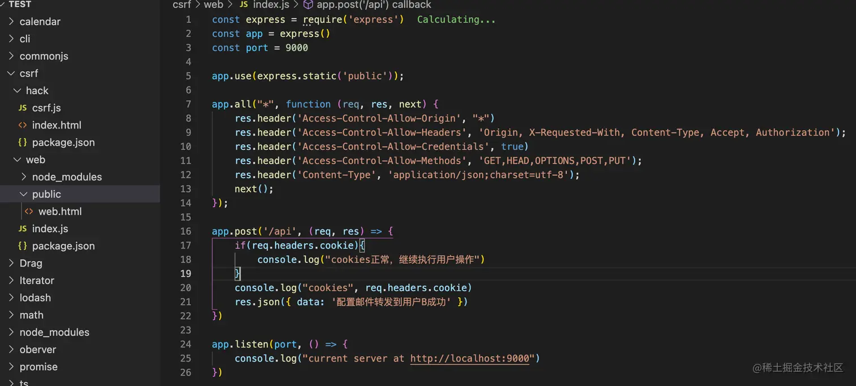The height and width of the screenshot is (386, 856).
Task: Click the true value on line 10
Action: tap(512, 147)
